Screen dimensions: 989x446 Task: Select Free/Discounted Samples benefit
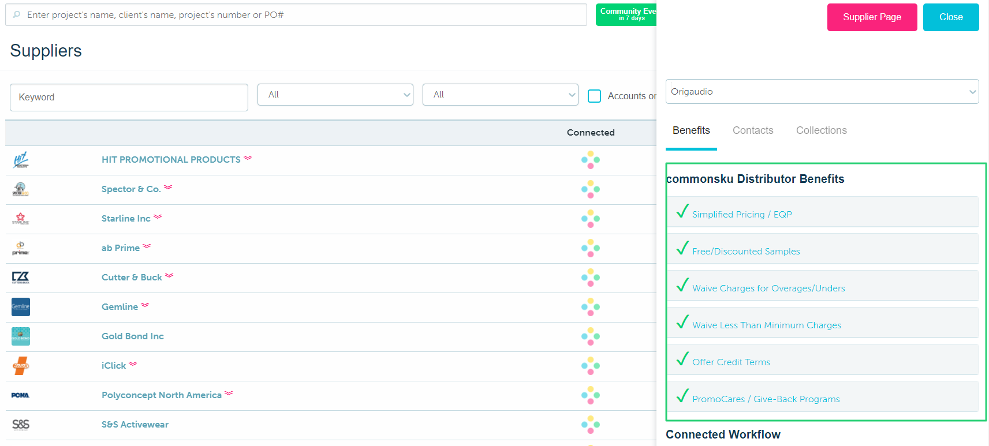coord(823,249)
